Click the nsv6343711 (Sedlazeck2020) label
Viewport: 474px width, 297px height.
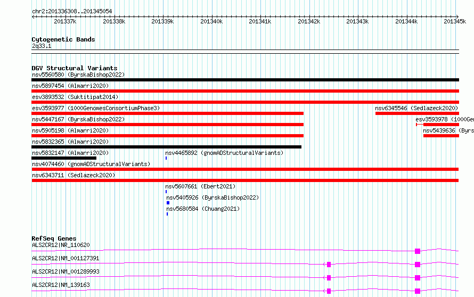tap(73, 175)
